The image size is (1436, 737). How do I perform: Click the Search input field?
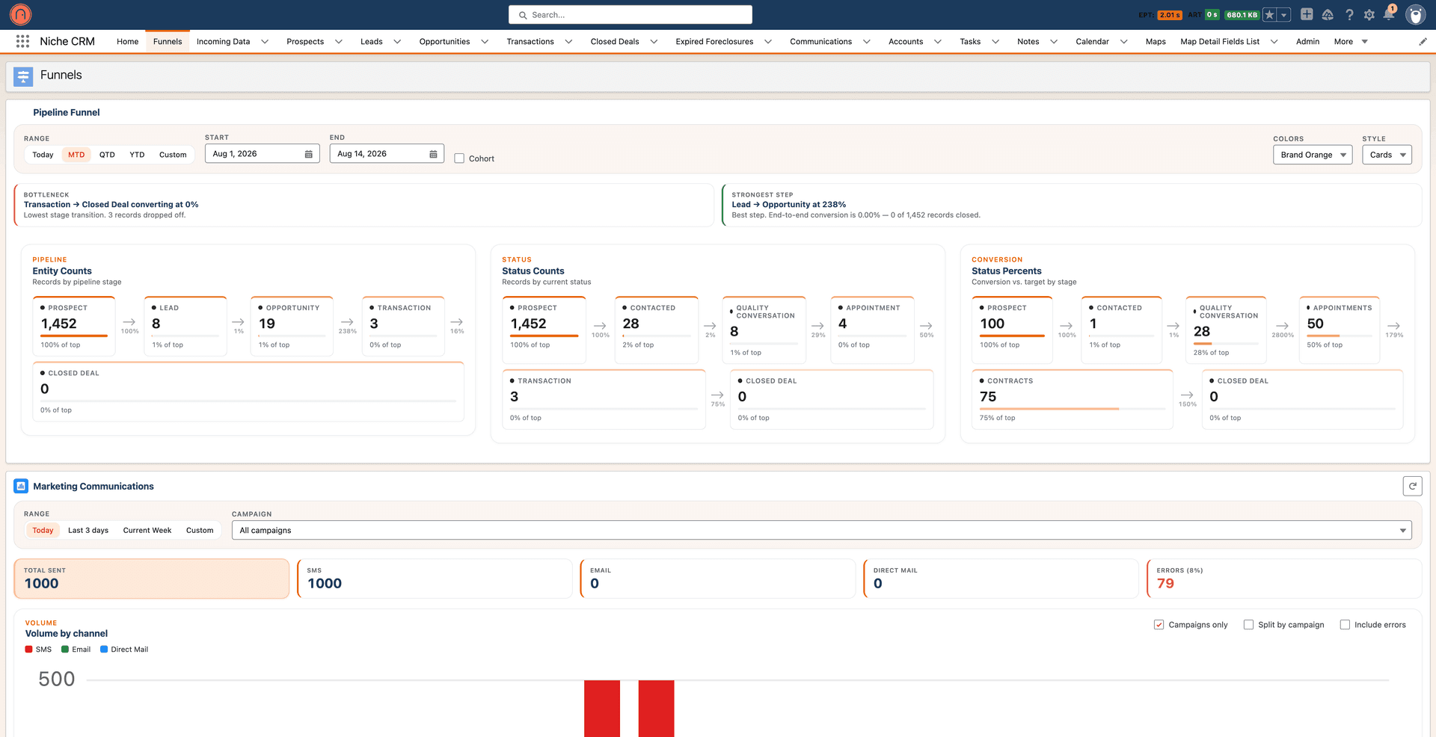click(x=630, y=15)
